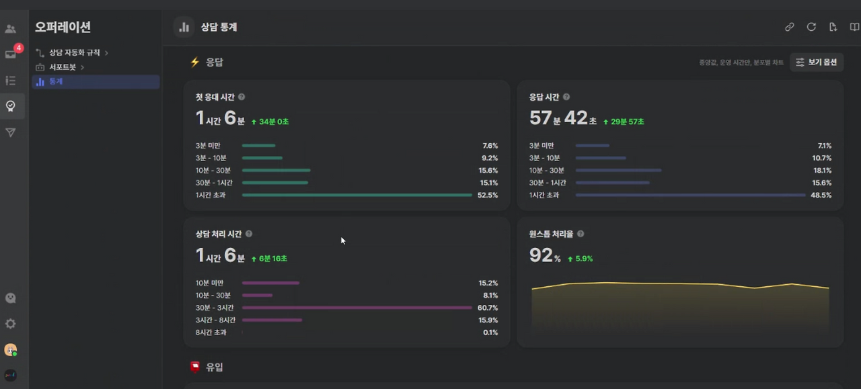Click help icon beside 원스톱 처리율

click(x=581, y=234)
